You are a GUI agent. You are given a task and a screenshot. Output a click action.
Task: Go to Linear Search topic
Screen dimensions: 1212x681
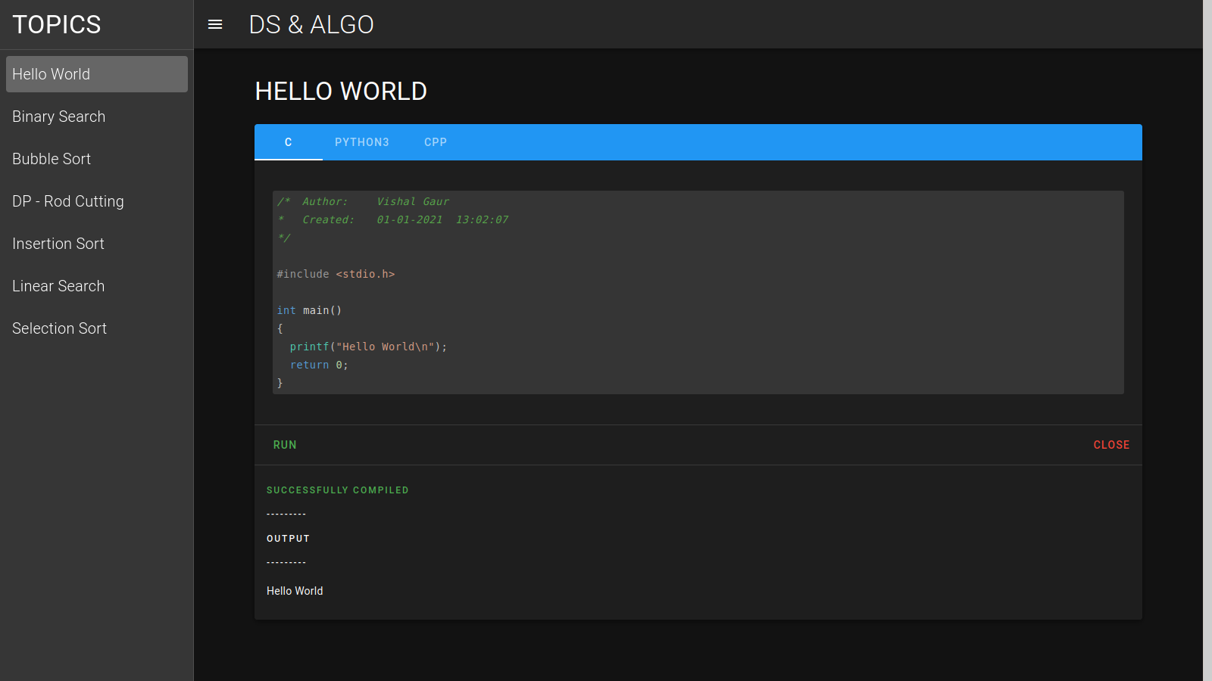97,286
